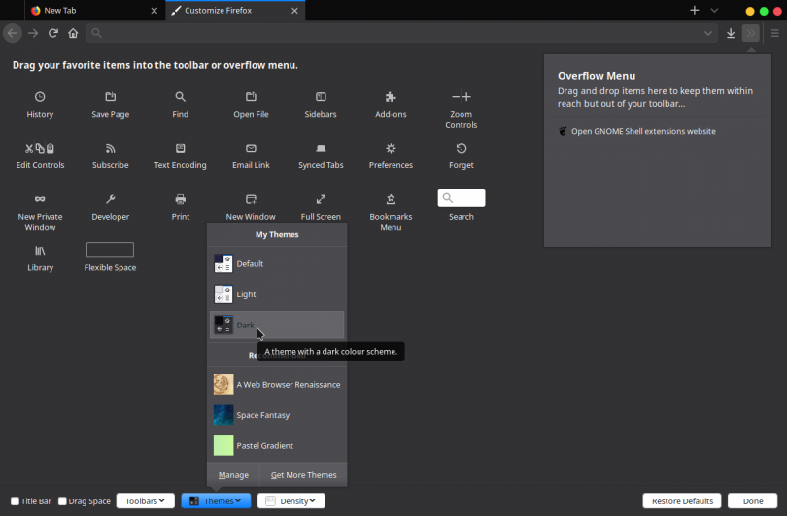Screen dimensions: 787x516
Task: Apply the Dark theme
Action: (x=277, y=325)
